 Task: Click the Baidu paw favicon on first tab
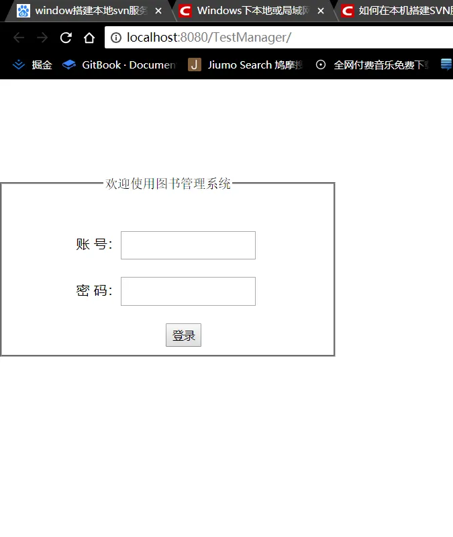(23, 11)
